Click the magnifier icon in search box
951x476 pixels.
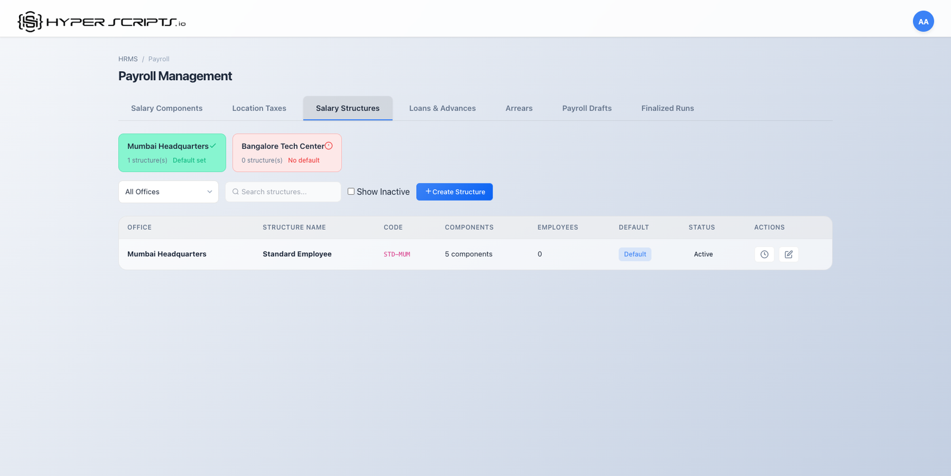235,192
